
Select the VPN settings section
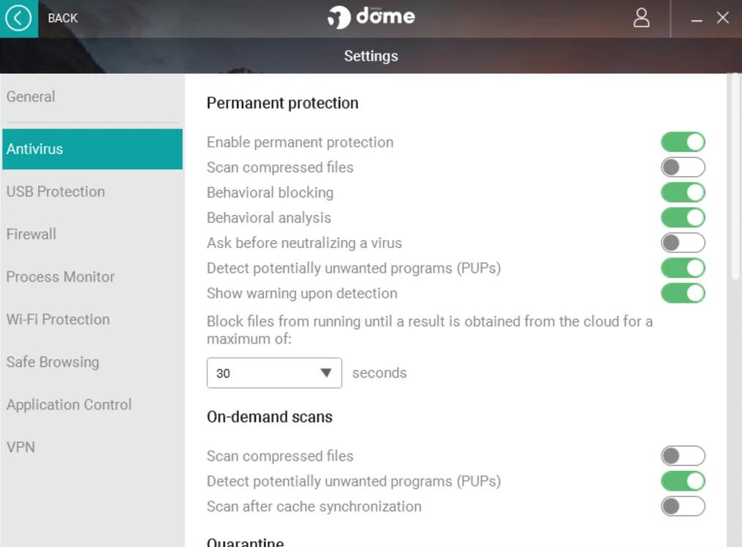tap(20, 447)
